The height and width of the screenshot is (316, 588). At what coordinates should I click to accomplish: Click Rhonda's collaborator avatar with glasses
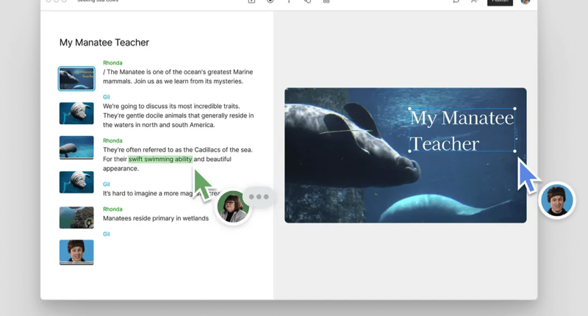233,207
